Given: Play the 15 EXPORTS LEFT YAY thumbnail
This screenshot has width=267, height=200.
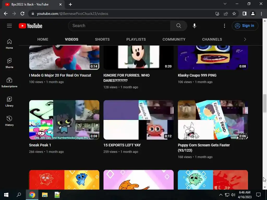Looking at the screenshot, I should [x=138, y=120].
